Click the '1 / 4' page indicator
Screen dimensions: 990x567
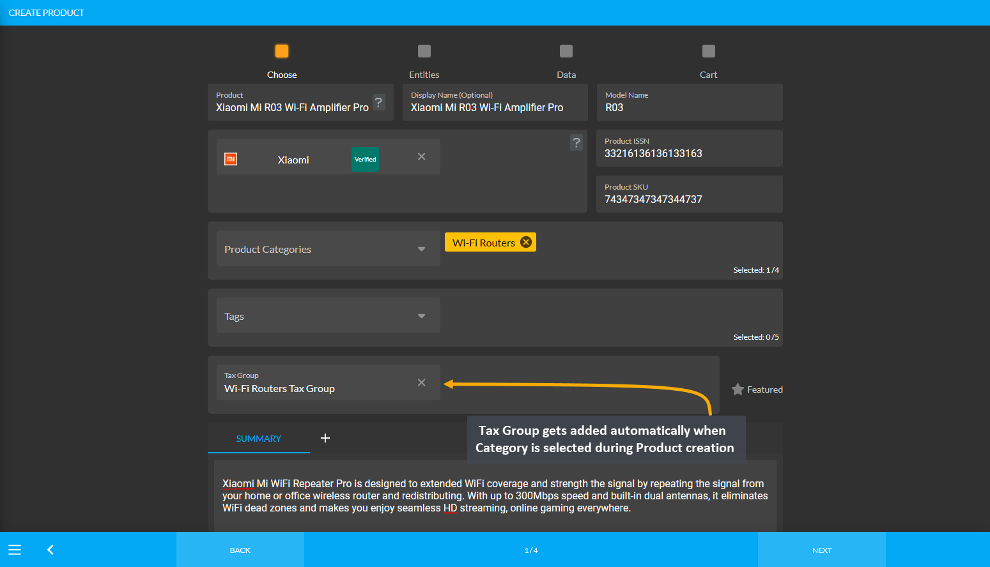pyautogui.click(x=531, y=550)
